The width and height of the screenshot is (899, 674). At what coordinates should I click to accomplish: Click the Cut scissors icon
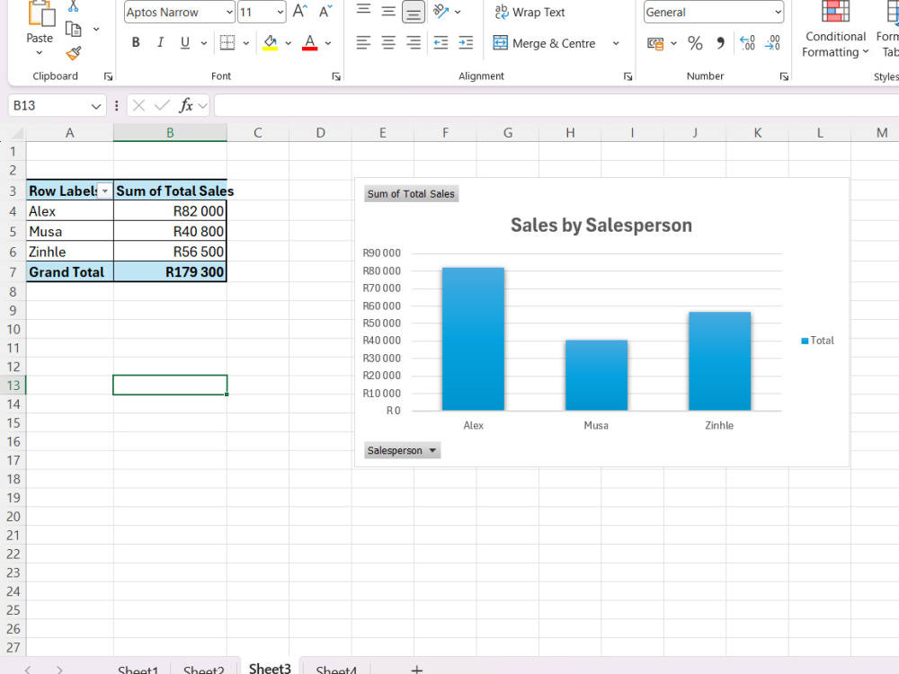pyautogui.click(x=74, y=7)
